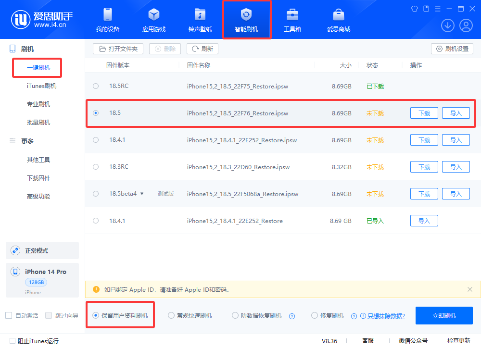Dismiss the Apple ID warning notification
481x348 pixels.
470,289
